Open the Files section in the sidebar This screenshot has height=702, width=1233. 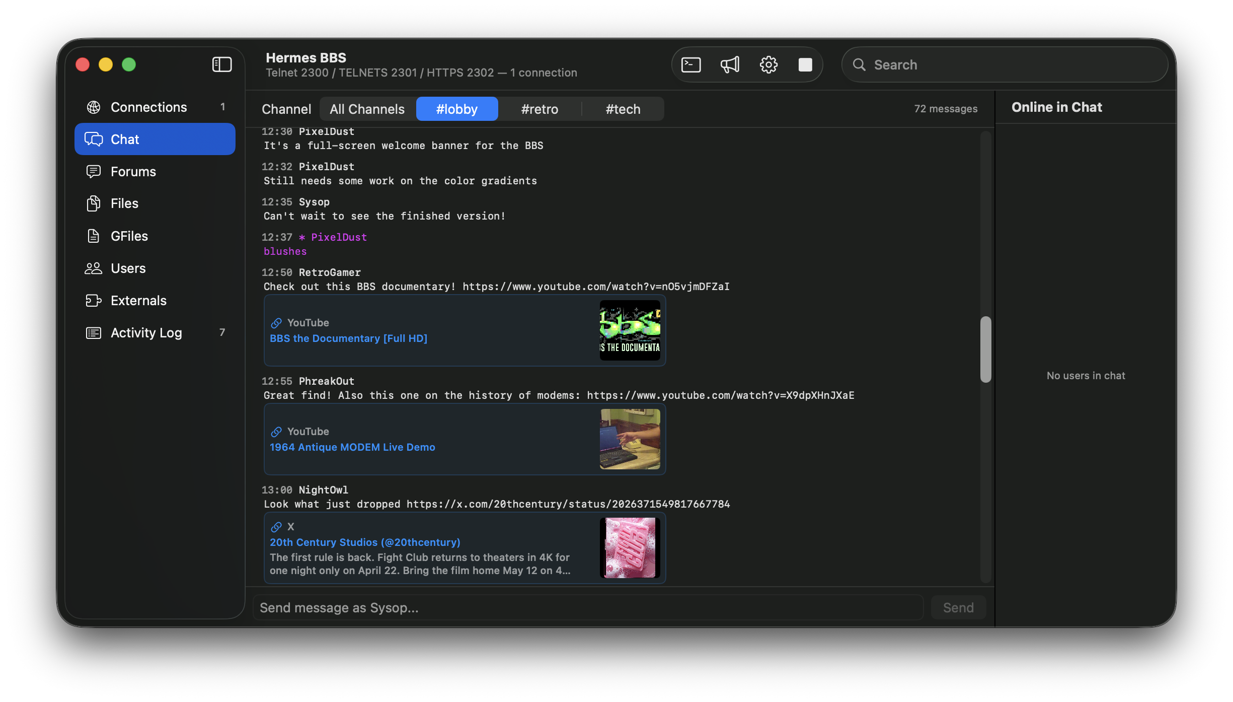[124, 203]
